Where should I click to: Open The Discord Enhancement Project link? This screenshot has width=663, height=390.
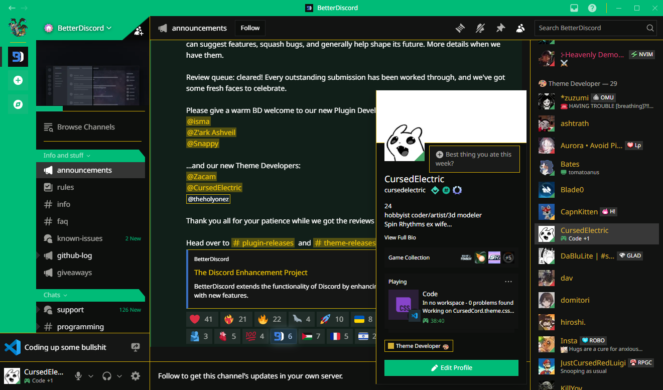tap(251, 273)
